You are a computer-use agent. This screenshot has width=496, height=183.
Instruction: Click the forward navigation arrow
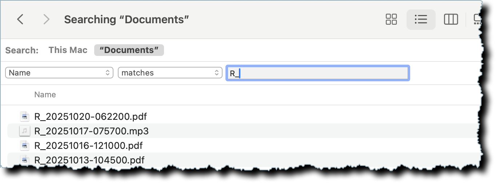46,19
